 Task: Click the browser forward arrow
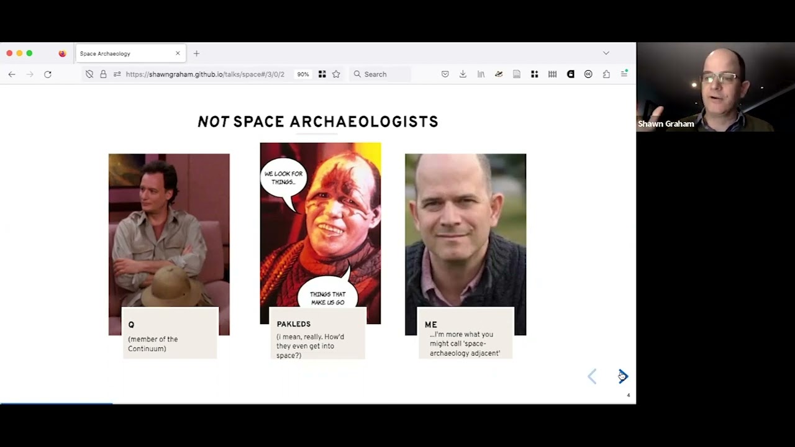pyautogui.click(x=30, y=74)
